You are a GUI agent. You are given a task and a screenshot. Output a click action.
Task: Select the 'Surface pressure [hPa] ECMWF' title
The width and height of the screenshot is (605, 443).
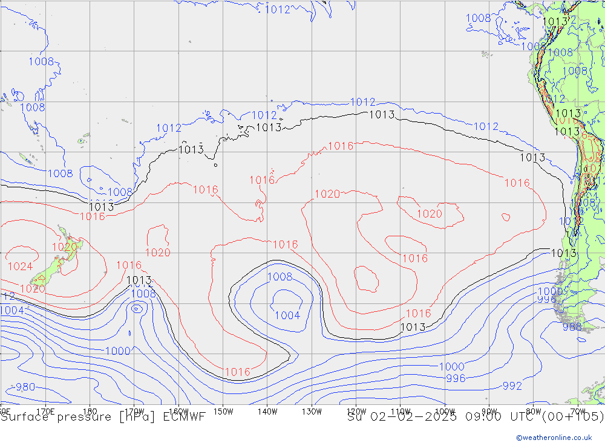(103, 417)
